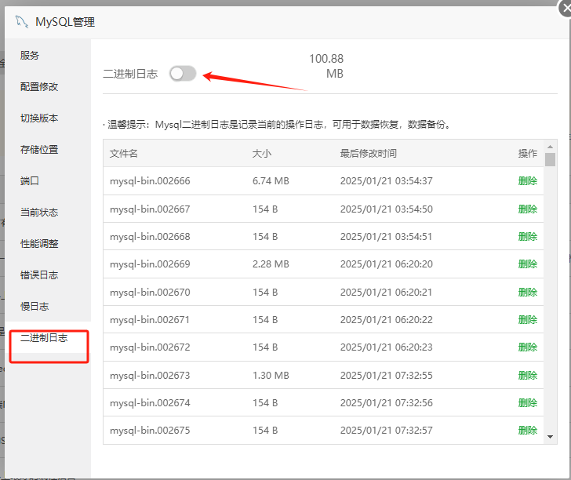Click timestamp 2025/01/21 06:20:23
The height and width of the screenshot is (480, 571).
click(387, 347)
